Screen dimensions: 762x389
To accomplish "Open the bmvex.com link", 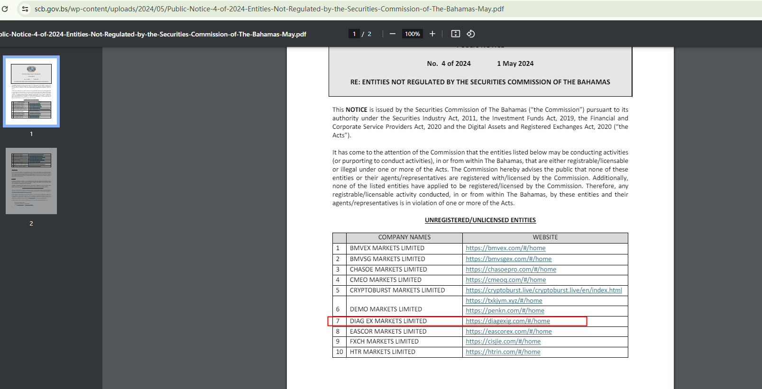I will pyautogui.click(x=505, y=248).
